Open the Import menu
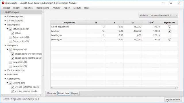The height and width of the screenshot is (103, 184). point(16,8)
